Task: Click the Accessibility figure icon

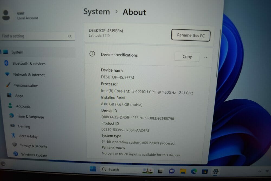Action: 14,135
